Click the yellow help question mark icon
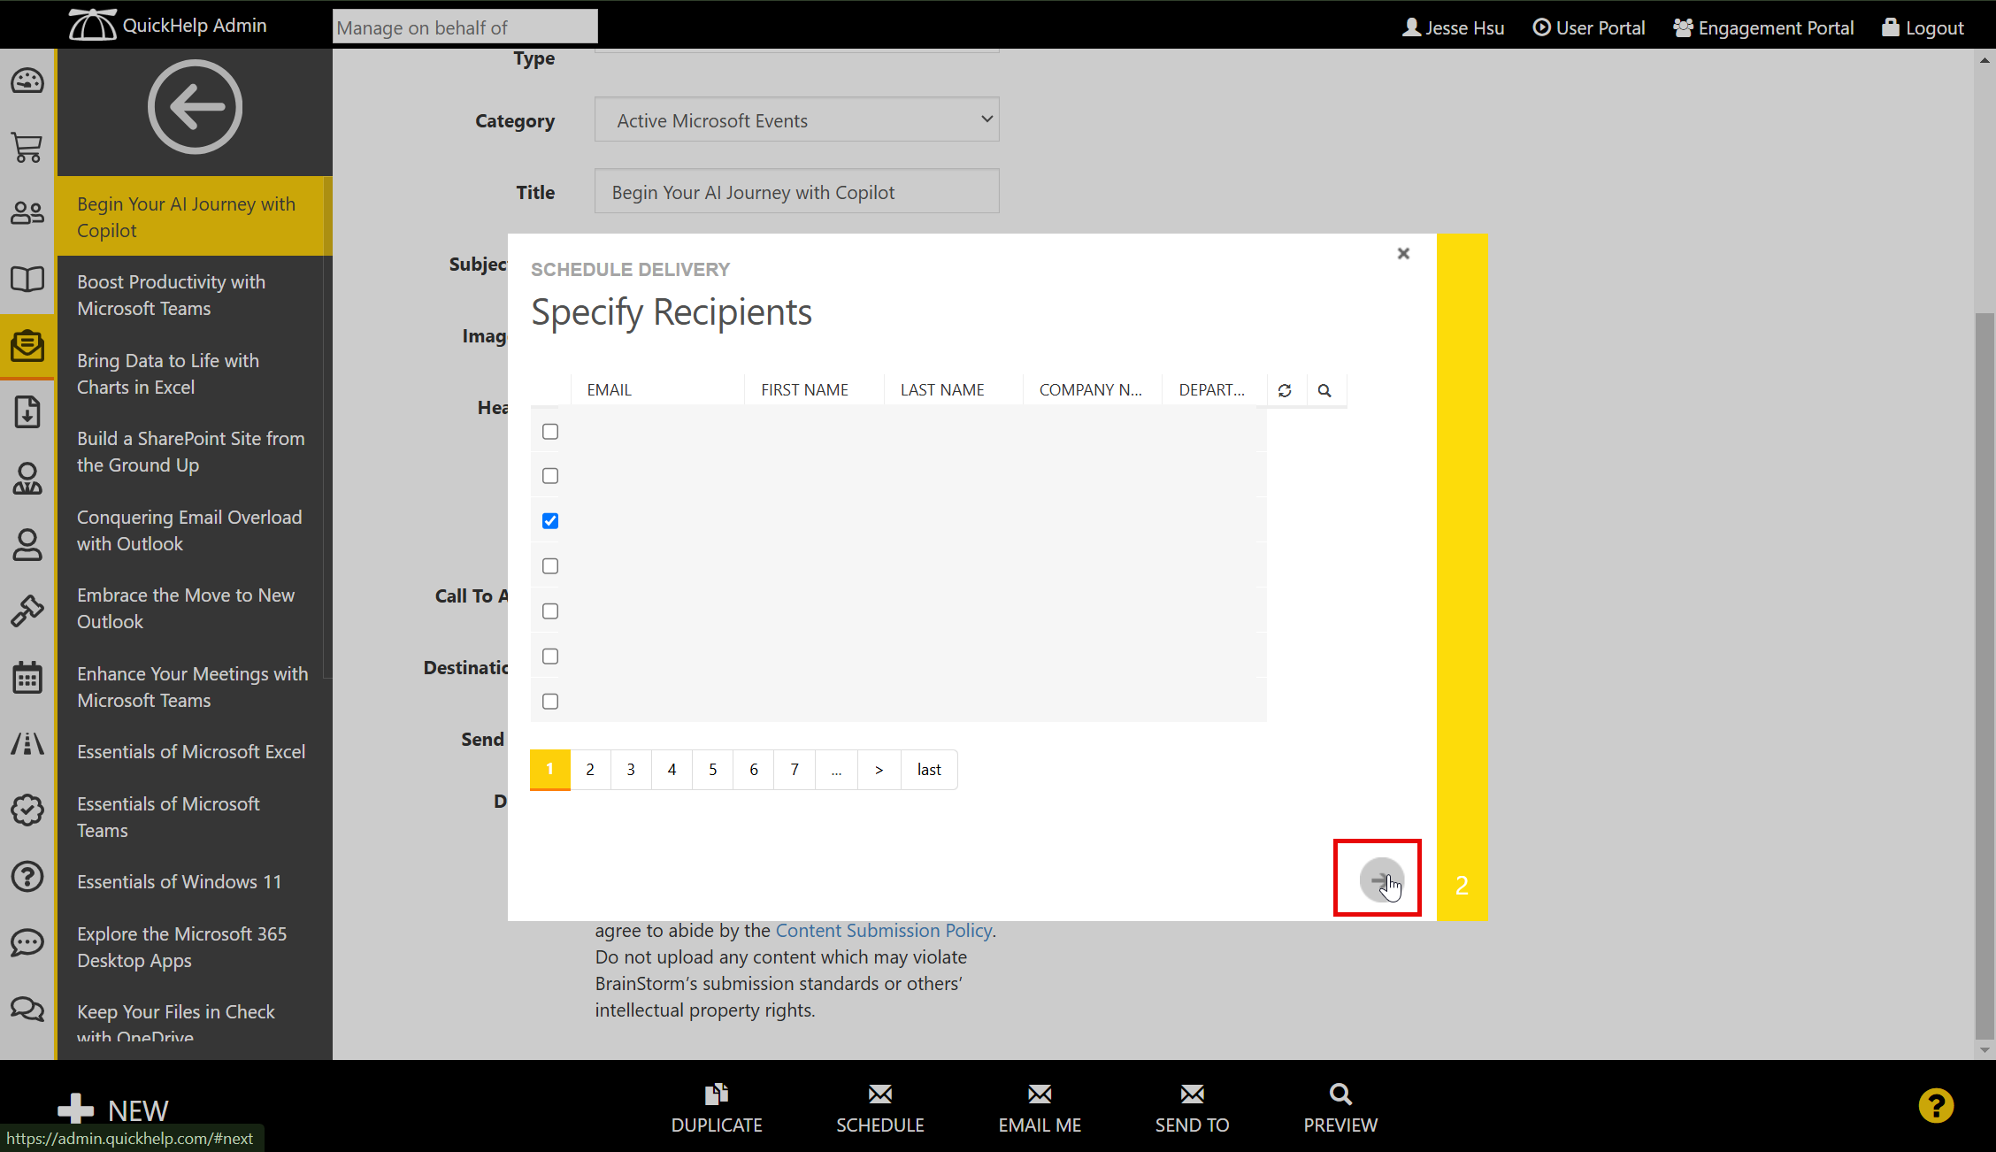The image size is (1996, 1152). click(x=1936, y=1106)
